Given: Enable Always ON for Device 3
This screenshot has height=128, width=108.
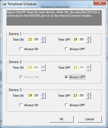Looking at the screenshot, I should (21, 105).
